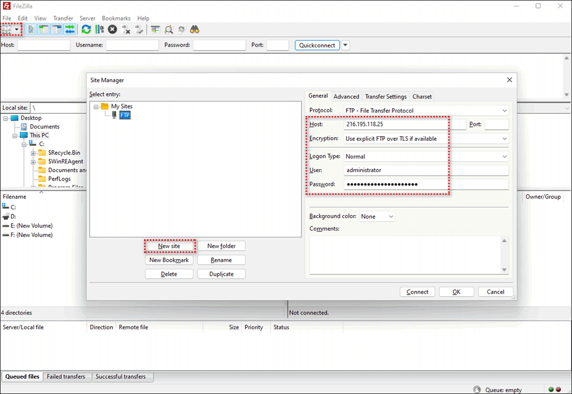Screen dimensions: 572x394
Task: Collapse the My Sites tree node
Action: click(x=96, y=106)
